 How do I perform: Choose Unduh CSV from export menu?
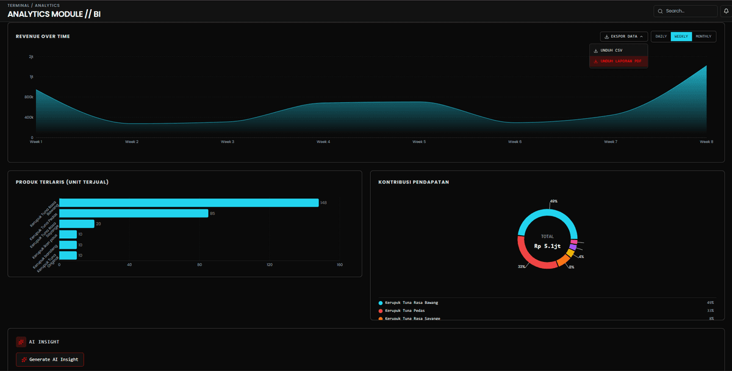coord(611,51)
